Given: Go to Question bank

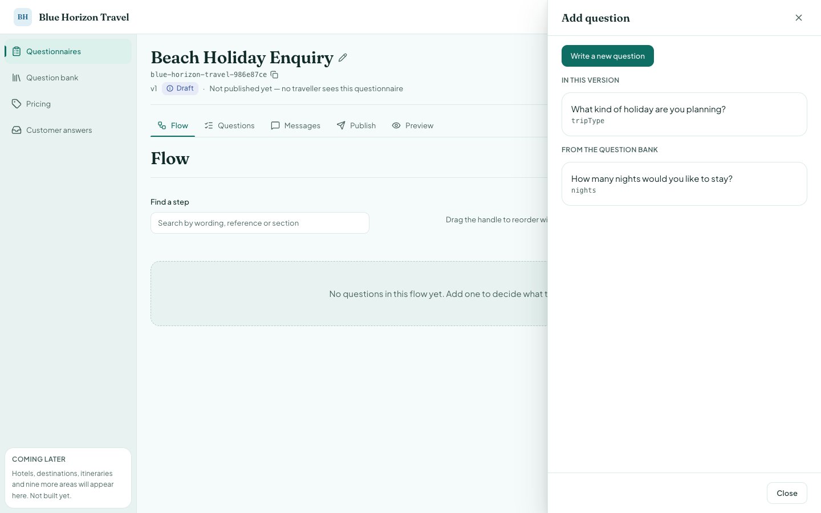Looking at the screenshot, I should pos(68,78).
